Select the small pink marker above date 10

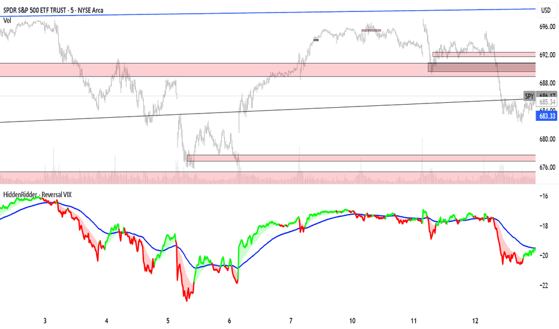click(x=371, y=30)
